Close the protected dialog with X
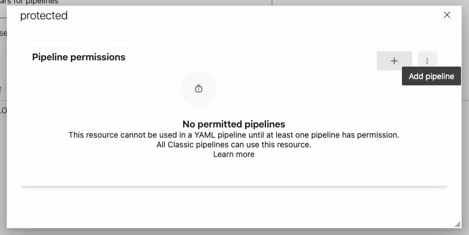 click(447, 15)
